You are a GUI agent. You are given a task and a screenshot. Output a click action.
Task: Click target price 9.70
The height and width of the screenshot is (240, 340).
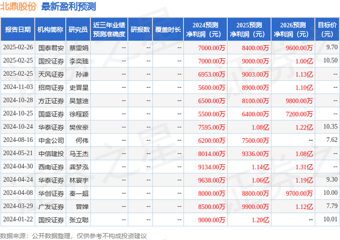tap(332, 47)
